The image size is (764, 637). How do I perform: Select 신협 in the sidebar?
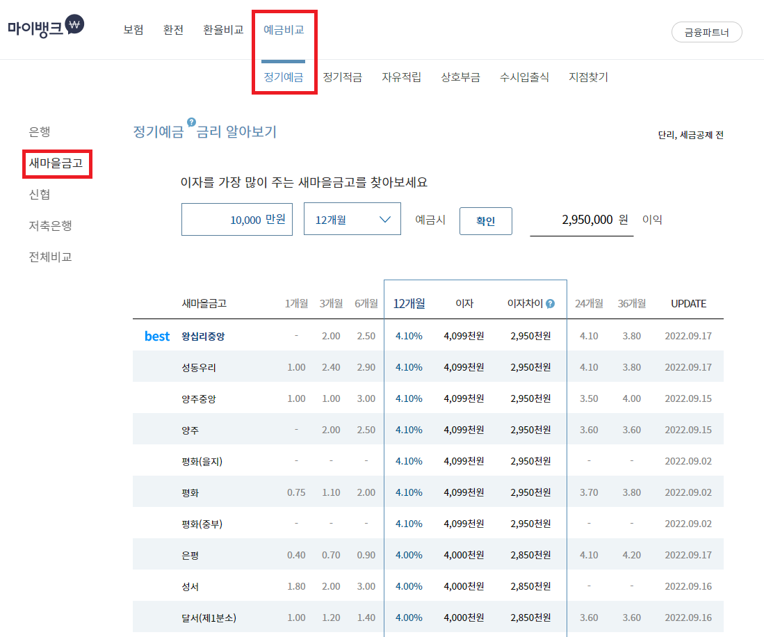(x=40, y=195)
